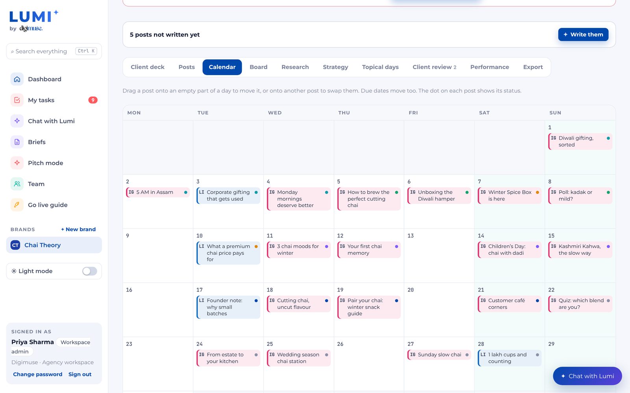Open the Quiz: which blend are you? post
The height and width of the screenshot is (393, 630).
click(x=580, y=304)
